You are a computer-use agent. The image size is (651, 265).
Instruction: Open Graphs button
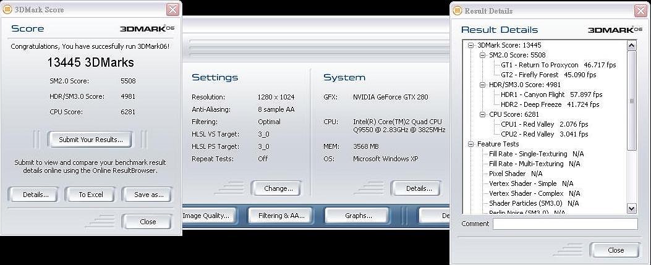tap(357, 215)
